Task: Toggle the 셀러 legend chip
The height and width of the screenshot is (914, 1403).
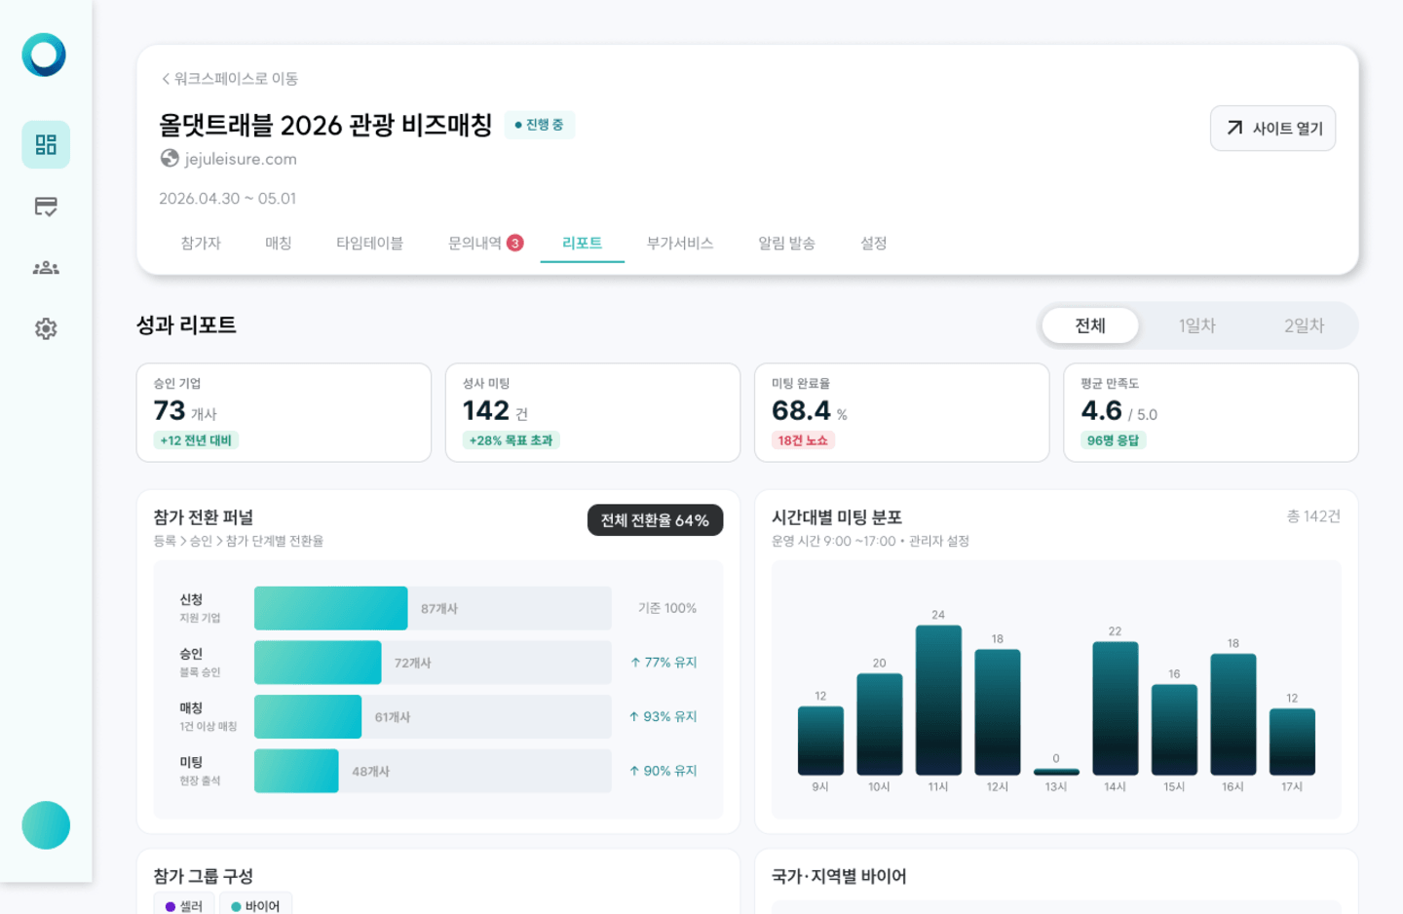Action: [x=183, y=905]
